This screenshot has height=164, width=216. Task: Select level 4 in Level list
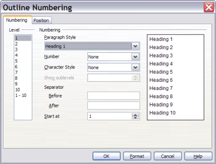point(23,55)
